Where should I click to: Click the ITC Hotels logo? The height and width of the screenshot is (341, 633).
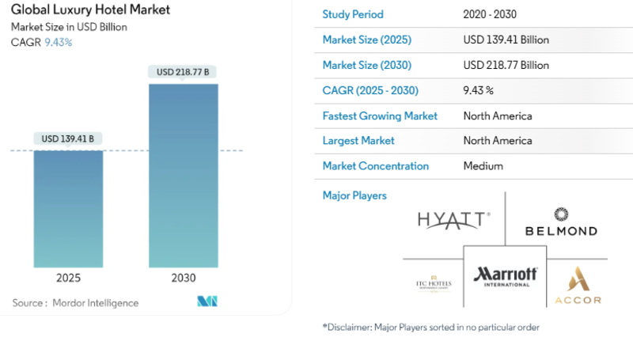point(432,286)
